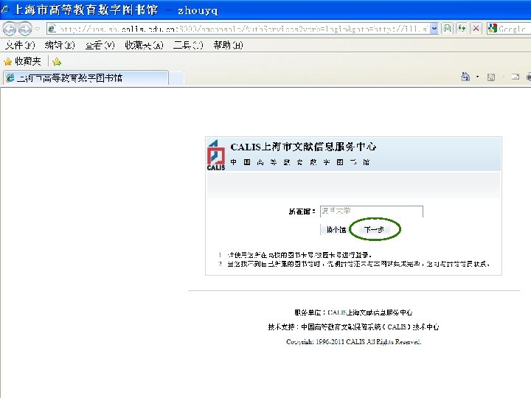The height and width of the screenshot is (398, 531).
Task: Go forward with the Forward arrow button
Action: point(25,29)
